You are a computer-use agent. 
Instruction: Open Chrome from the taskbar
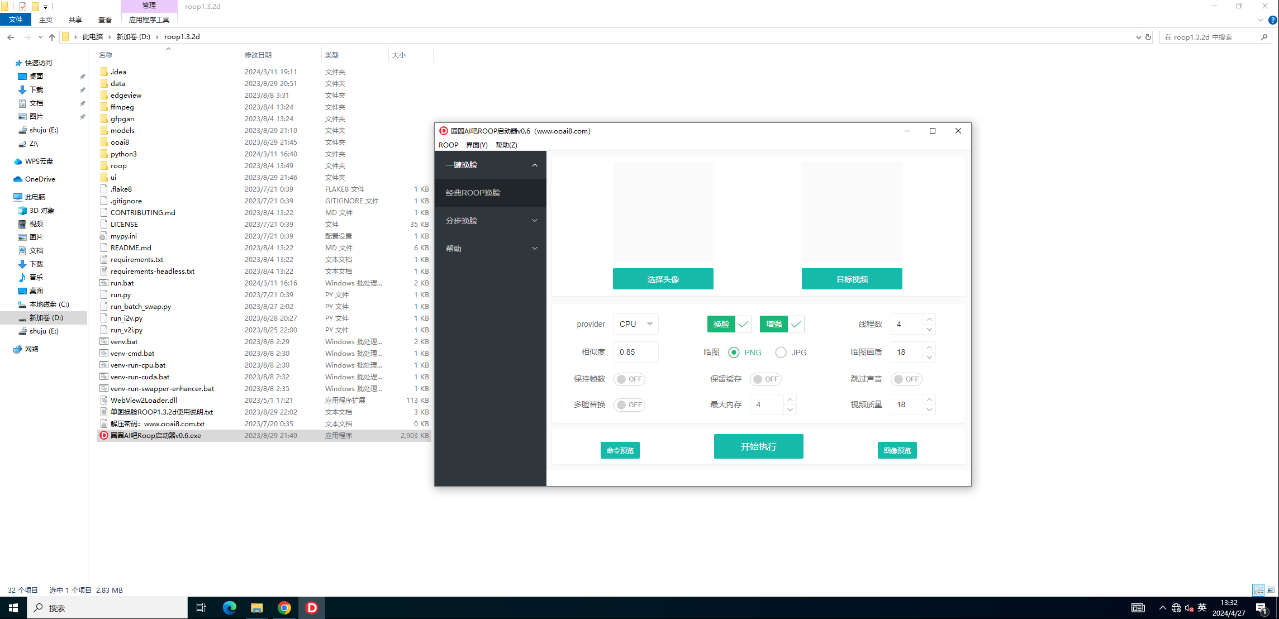click(x=284, y=608)
